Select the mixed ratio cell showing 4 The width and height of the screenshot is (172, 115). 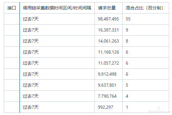(x=146, y=96)
